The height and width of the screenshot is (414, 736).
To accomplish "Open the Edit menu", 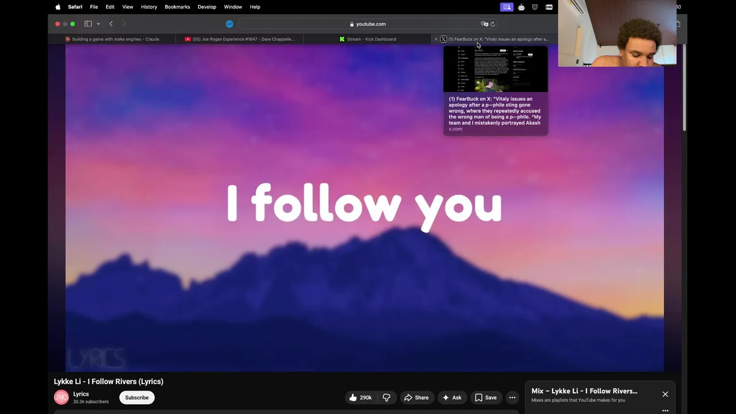I will 110,7.
